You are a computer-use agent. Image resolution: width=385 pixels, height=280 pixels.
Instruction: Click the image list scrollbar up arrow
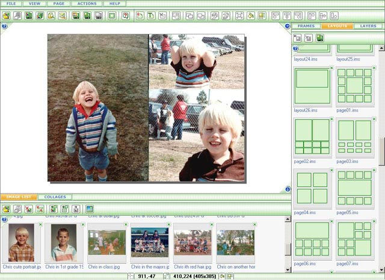click(288, 219)
